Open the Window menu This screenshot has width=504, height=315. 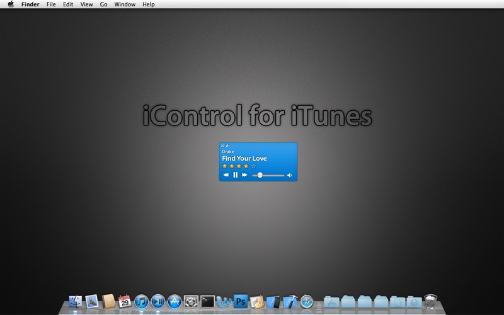(125, 4)
